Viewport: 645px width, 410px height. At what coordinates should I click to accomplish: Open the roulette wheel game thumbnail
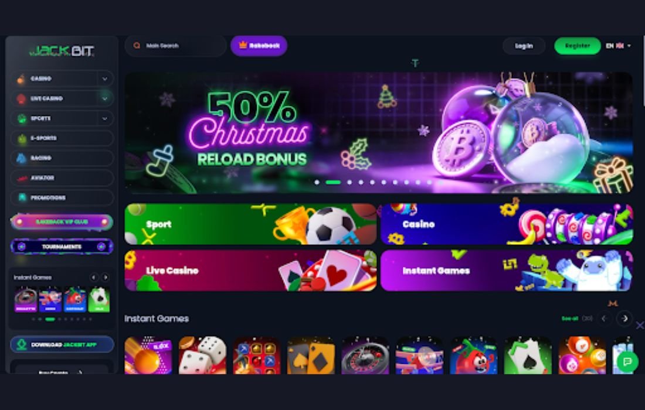(x=365, y=356)
